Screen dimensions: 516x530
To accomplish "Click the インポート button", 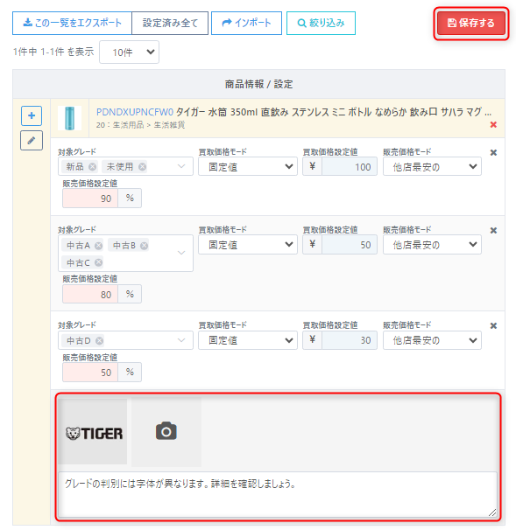I will coord(246,23).
